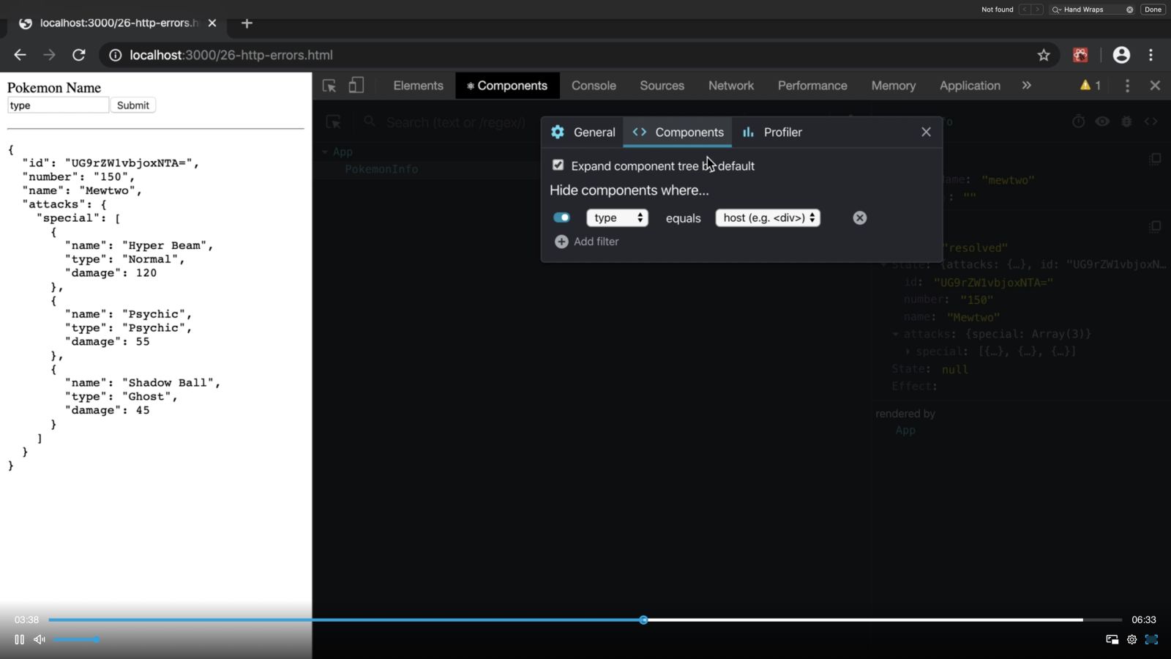Screen dimensions: 1171x659
Task: Select the Components settings tab
Action: [678, 133]
